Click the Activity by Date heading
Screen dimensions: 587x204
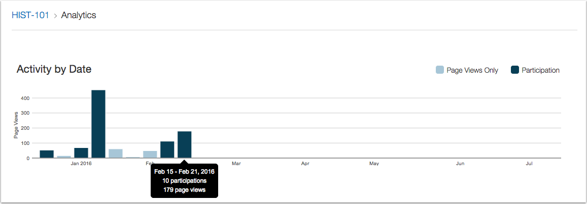click(x=54, y=69)
